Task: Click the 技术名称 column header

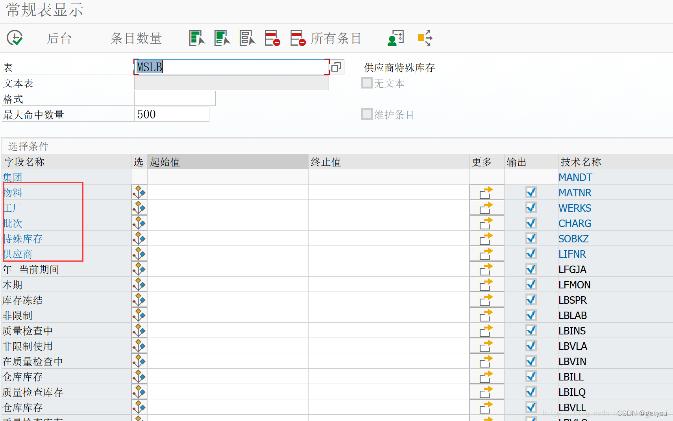Action: click(615, 162)
